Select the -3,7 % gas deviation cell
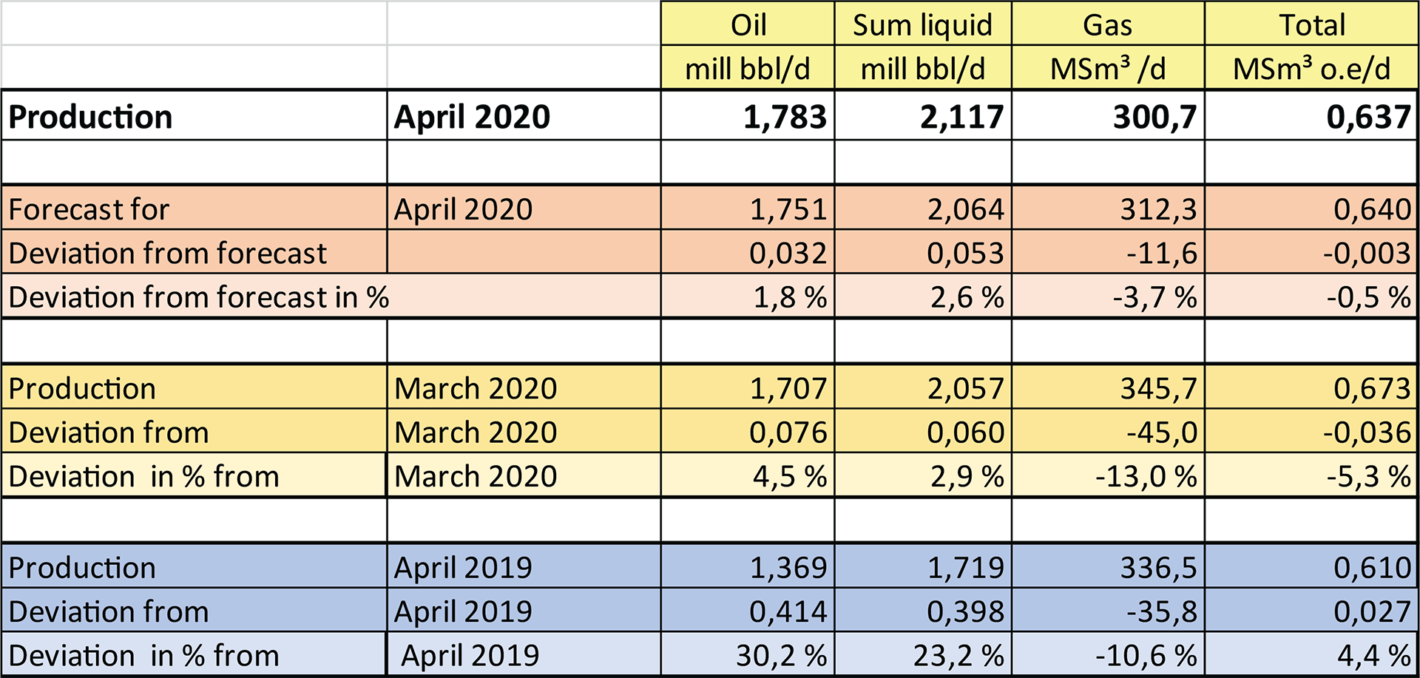Image resolution: width=1420 pixels, height=678 pixels. click(1154, 297)
